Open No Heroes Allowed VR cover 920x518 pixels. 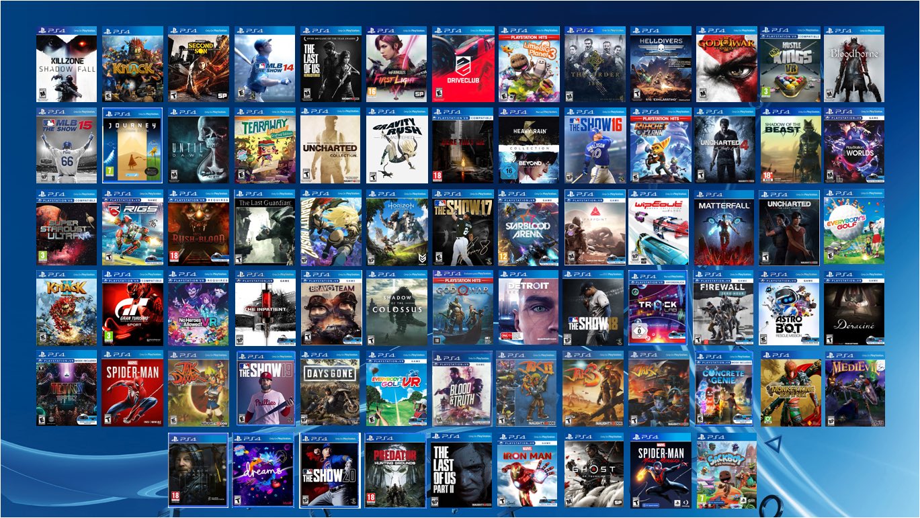coord(198,308)
